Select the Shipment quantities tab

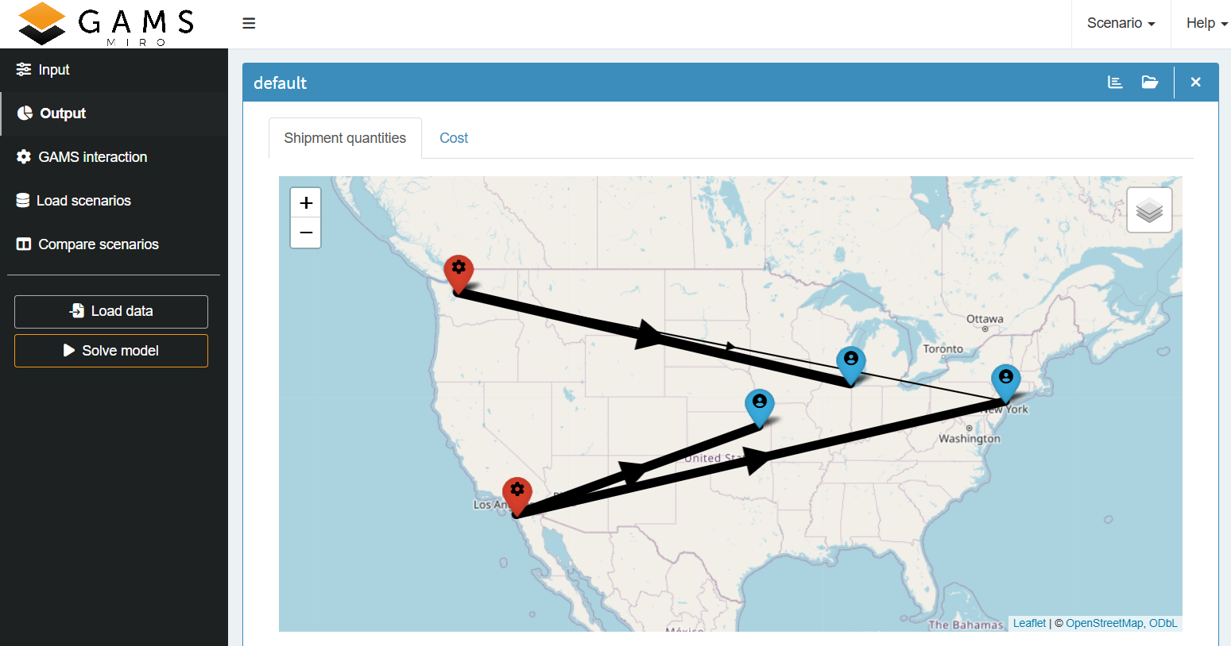[345, 137]
